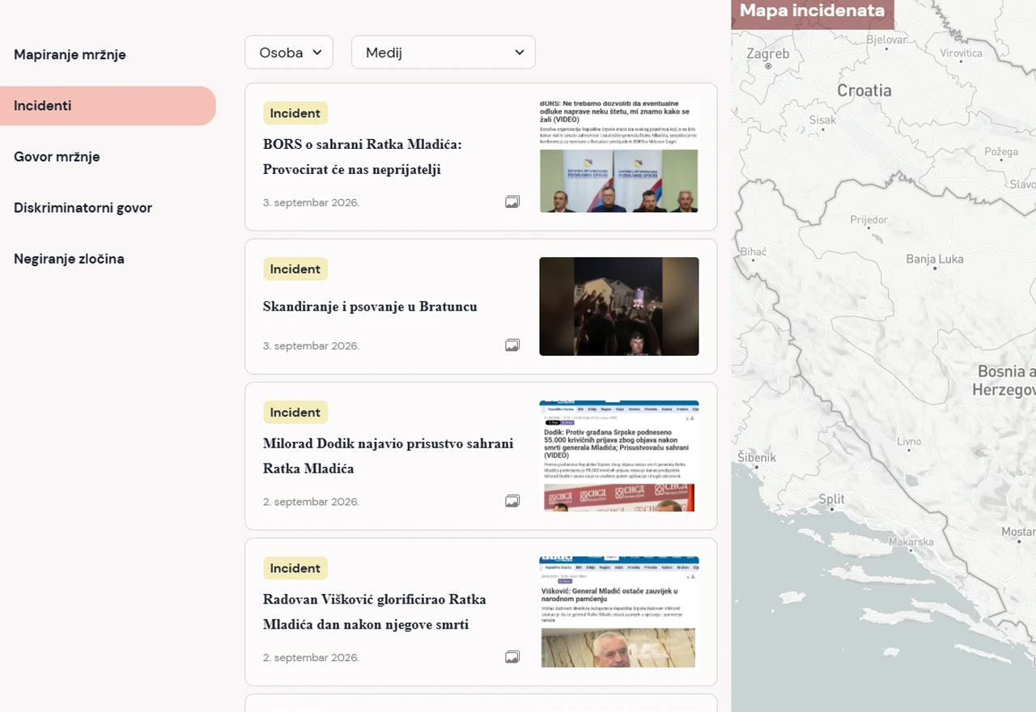Screen dimensions: 1036x712
Task: Select Incidenti in sidebar
Action: (x=108, y=106)
